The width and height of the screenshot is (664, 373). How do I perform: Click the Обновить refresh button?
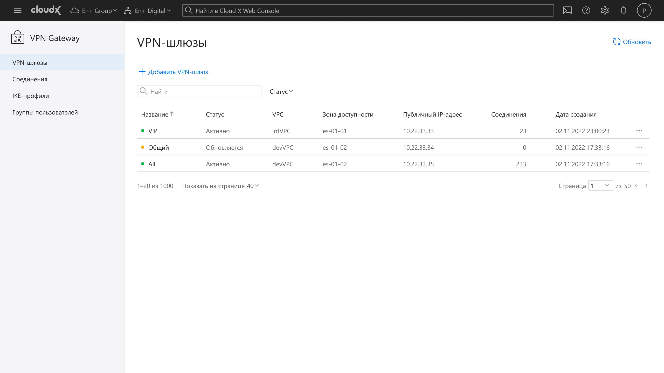pyautogui.click(x=632, y=42)
